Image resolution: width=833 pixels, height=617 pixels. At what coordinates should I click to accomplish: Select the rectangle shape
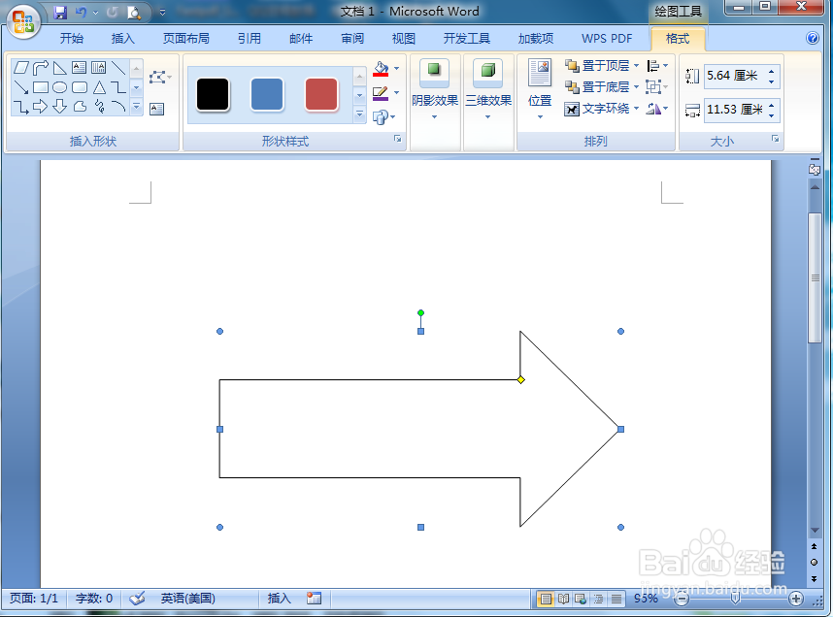point(41,87)
